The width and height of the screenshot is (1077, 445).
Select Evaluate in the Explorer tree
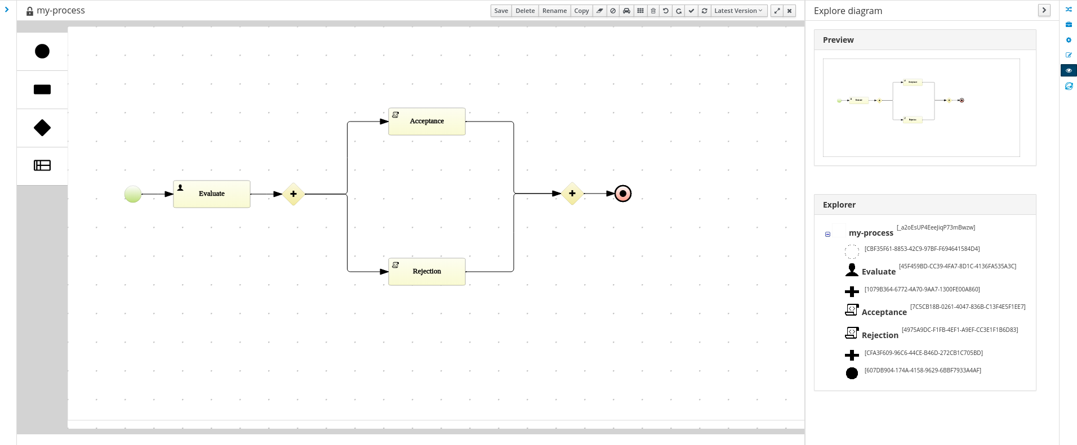pos(878,272)
